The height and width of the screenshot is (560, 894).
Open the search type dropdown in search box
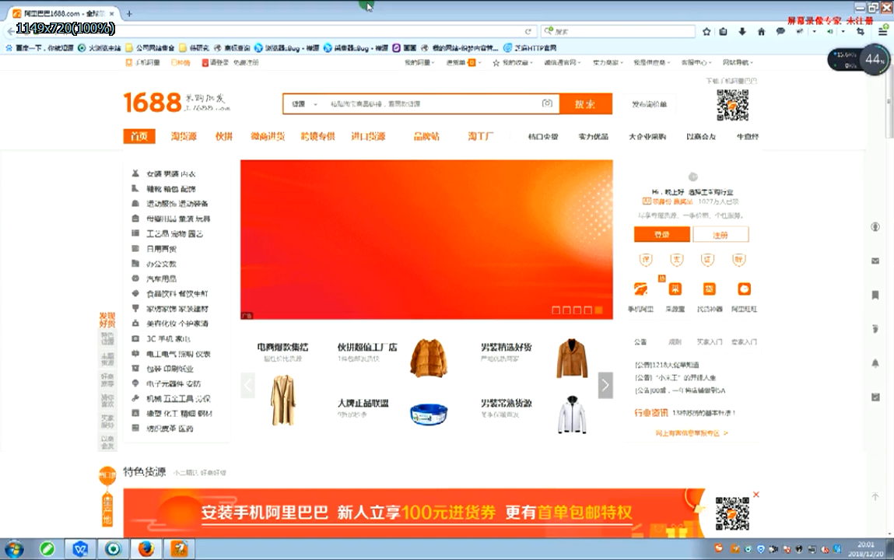[304, 103]
